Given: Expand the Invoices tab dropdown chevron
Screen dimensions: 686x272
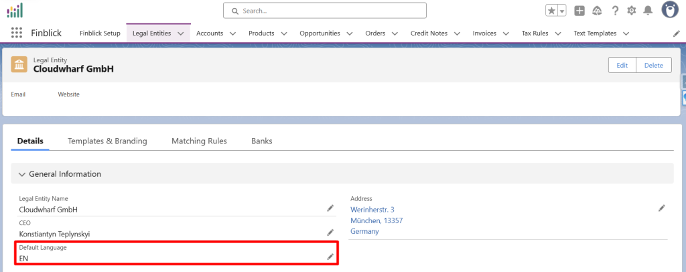Looking at the screenshot, I should point(506,33).
